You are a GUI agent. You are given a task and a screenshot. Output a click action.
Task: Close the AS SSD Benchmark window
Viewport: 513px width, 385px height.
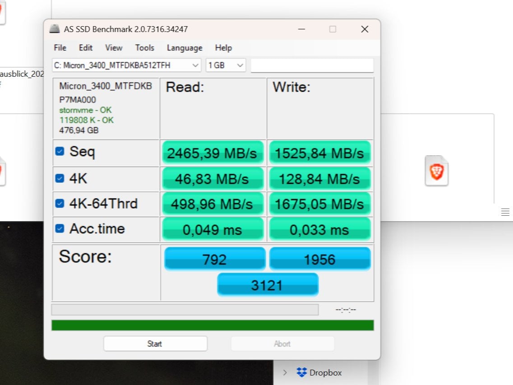[365, 29]
